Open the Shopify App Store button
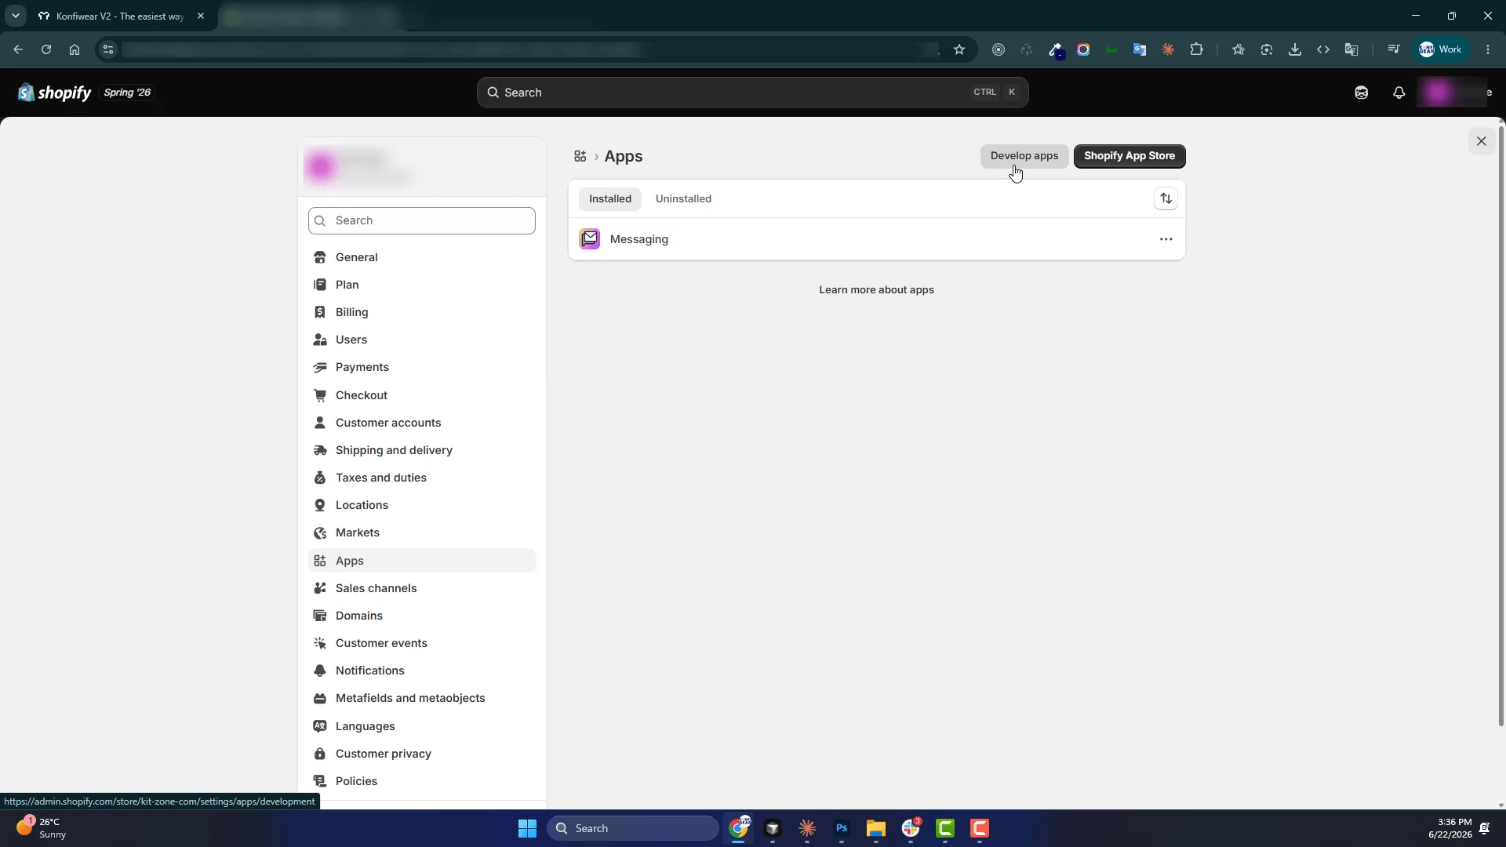Viewport: 1506px width, 847px height. click(1129, 156)
